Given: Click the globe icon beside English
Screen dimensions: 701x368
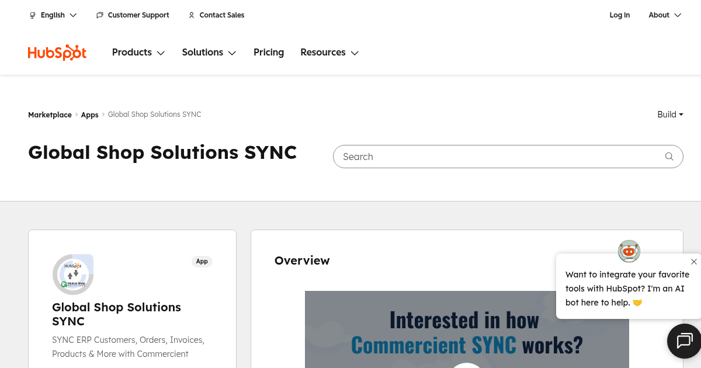Looking at the screenshot, I should point(33,15).
